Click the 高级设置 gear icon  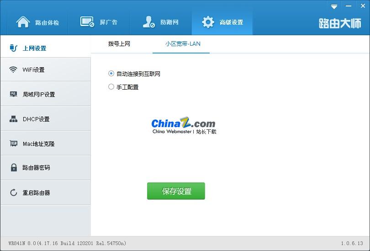(208, 22)
